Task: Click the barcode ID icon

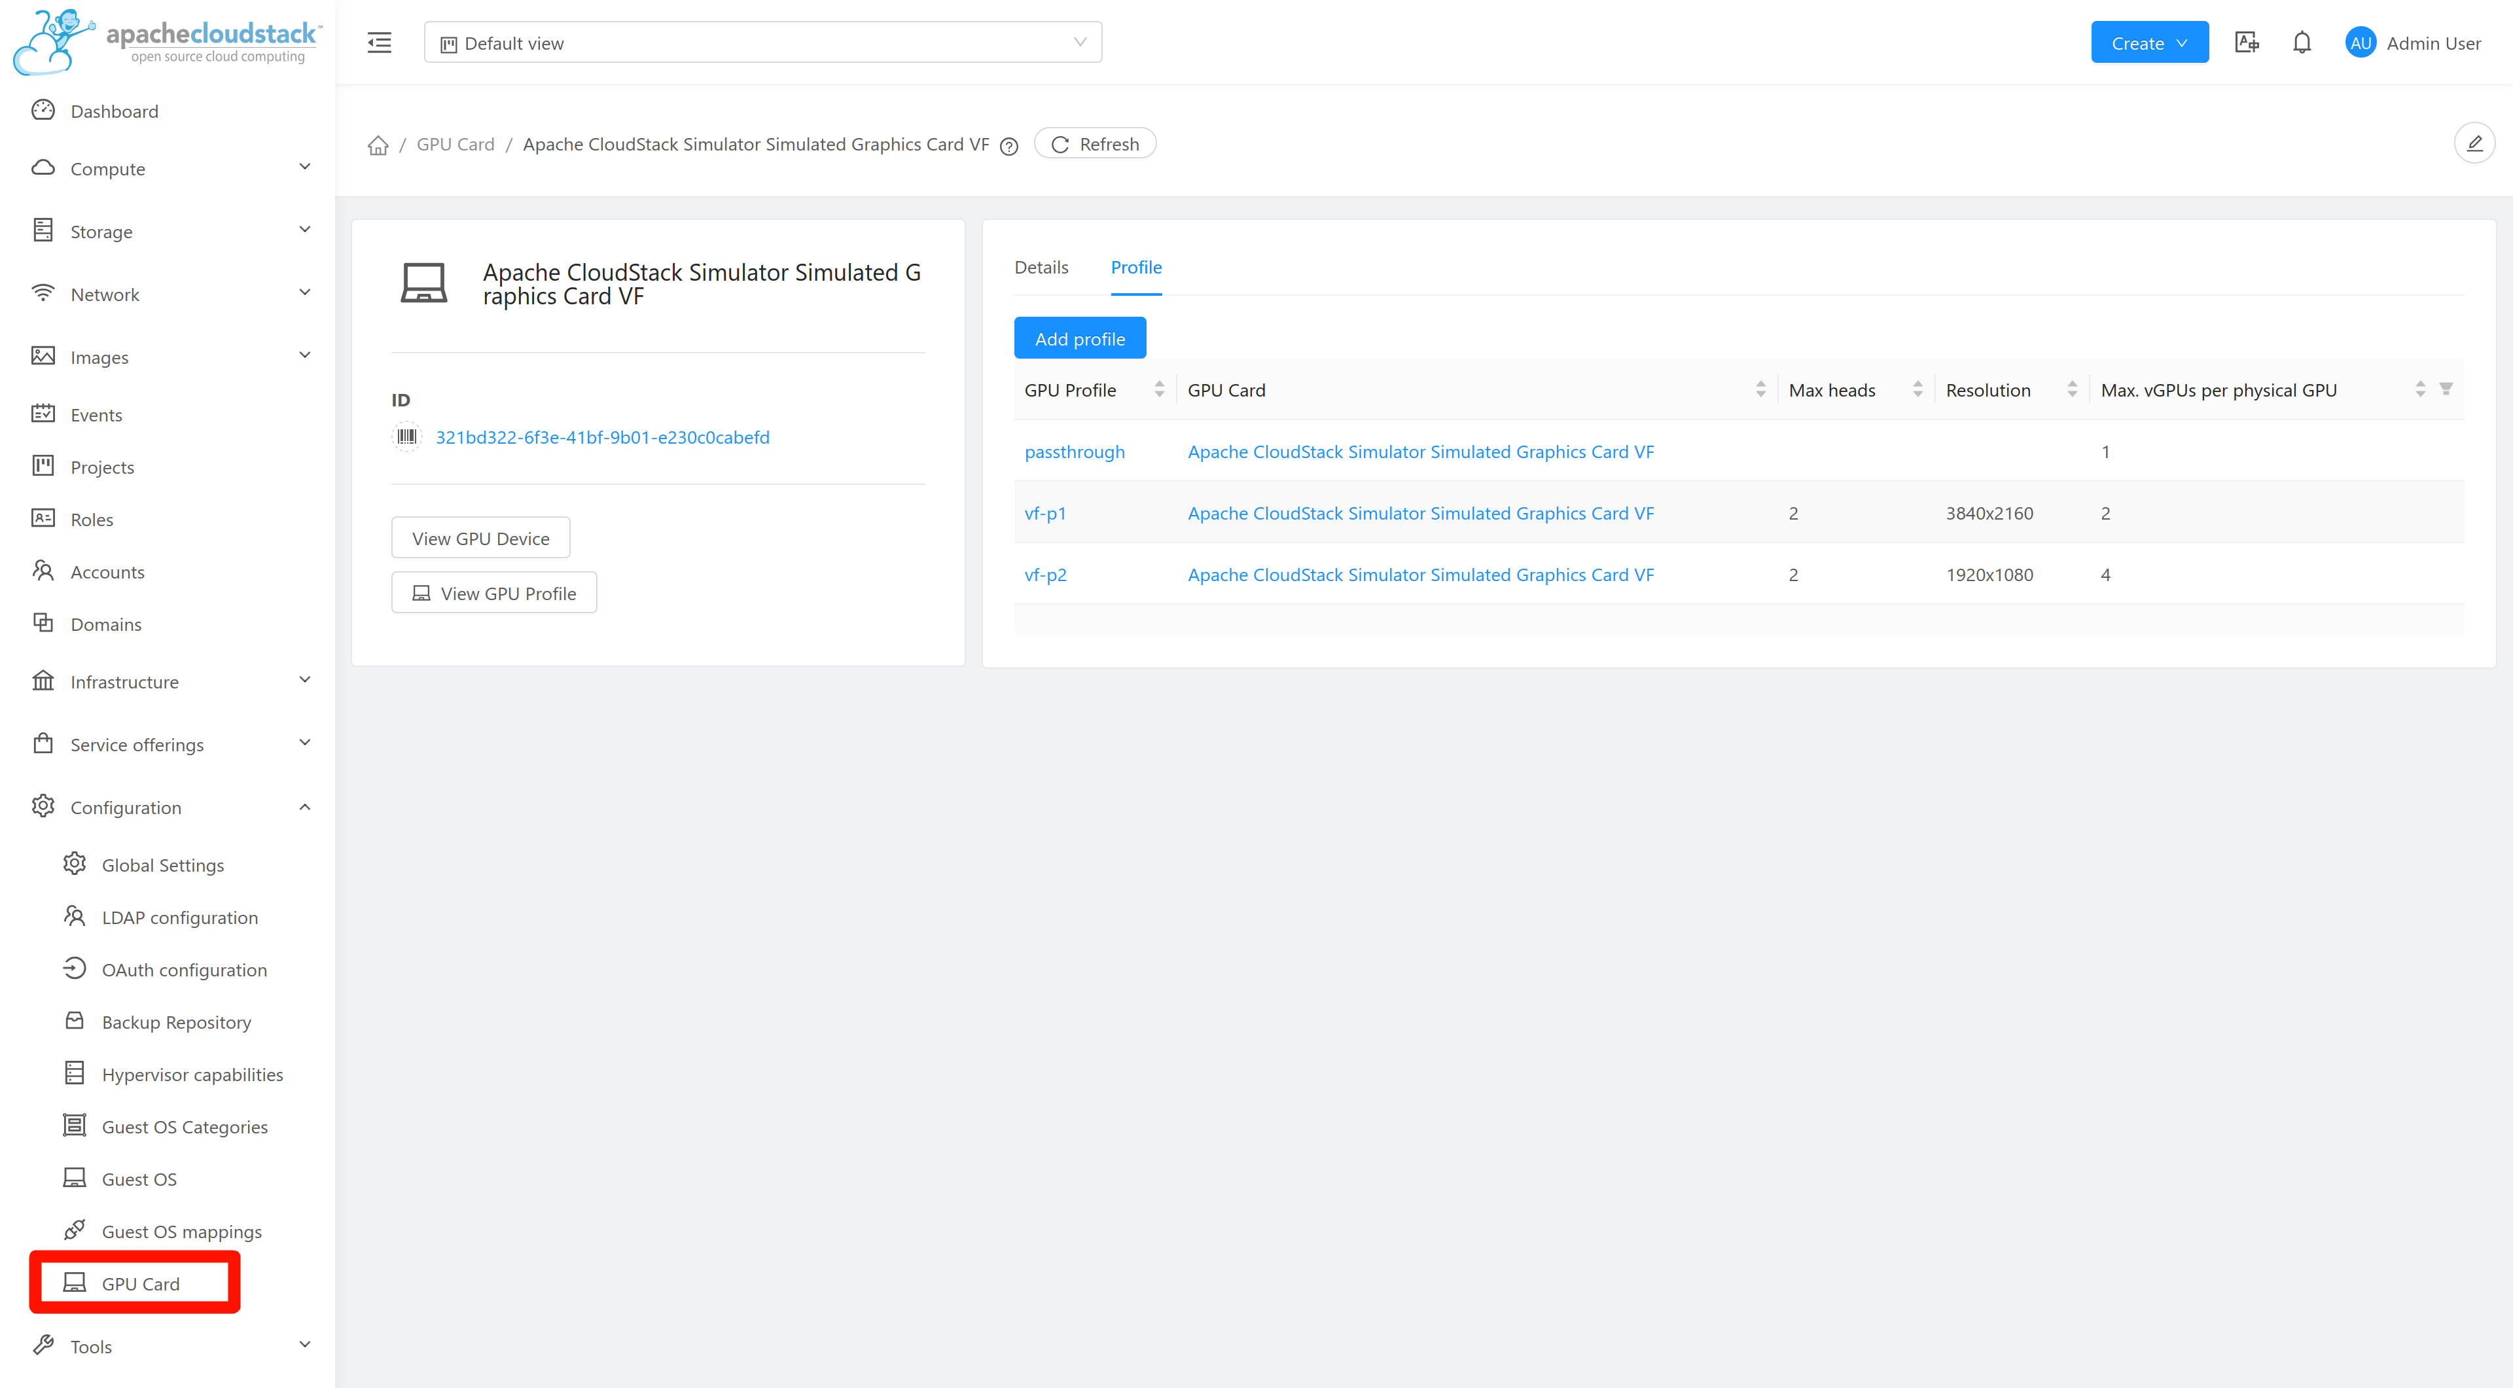Action: [407, 437]
